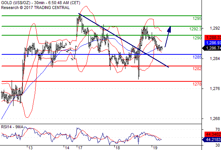Screen dimensions: 221x150
Task: Select the black 1,286.74 current price marker
Action: click(212, 48)
